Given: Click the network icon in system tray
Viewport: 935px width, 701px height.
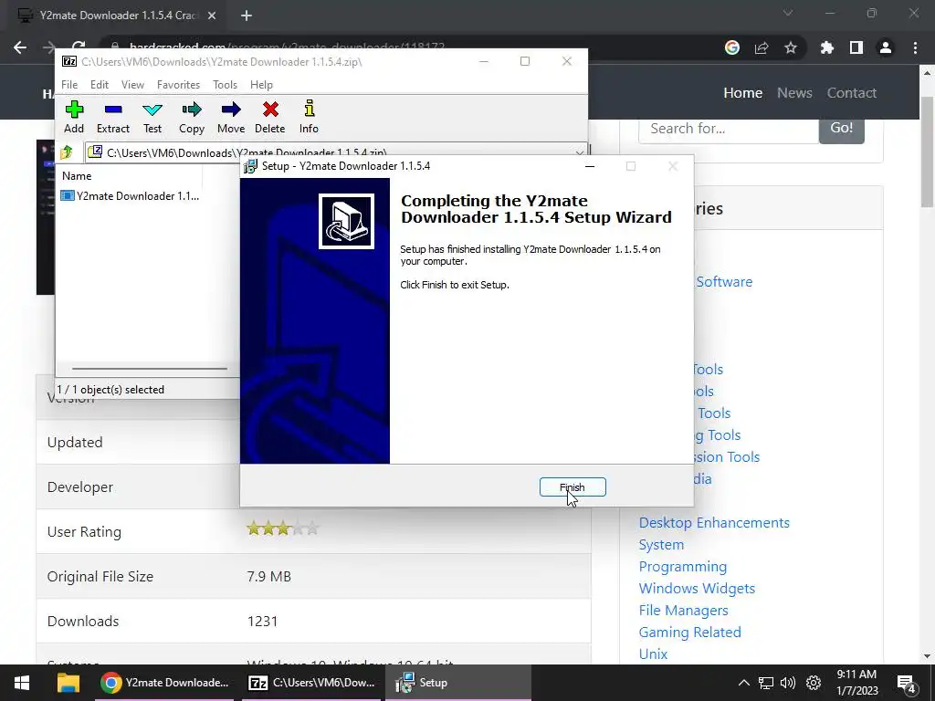Looking at the screenshot, I should 766,683.
